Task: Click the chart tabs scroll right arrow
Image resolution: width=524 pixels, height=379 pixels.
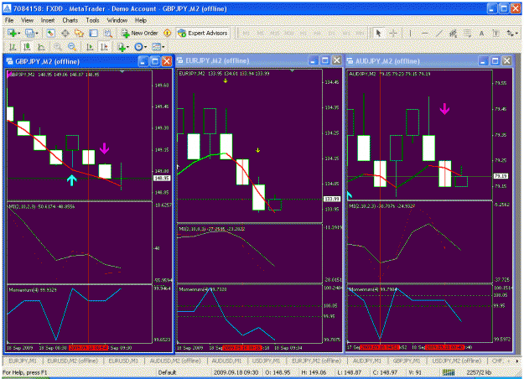Action: (516, 361)
